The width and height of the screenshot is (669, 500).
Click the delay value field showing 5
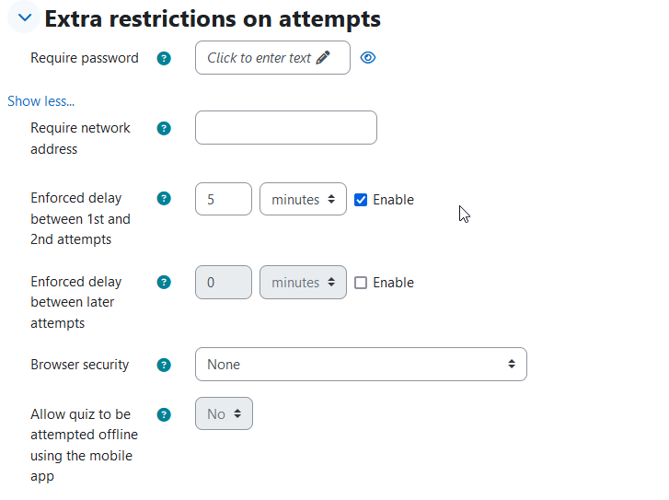(x=224, y=199)
